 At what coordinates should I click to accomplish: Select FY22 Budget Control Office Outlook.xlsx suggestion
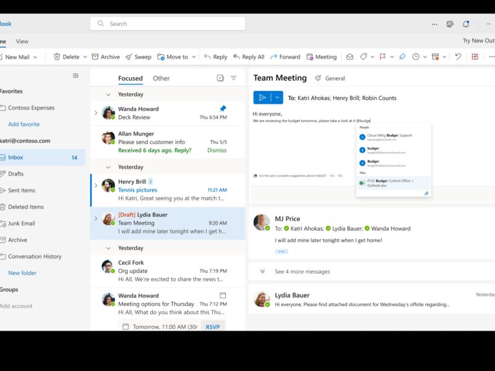pyautogui.click(x=392, y=184)
